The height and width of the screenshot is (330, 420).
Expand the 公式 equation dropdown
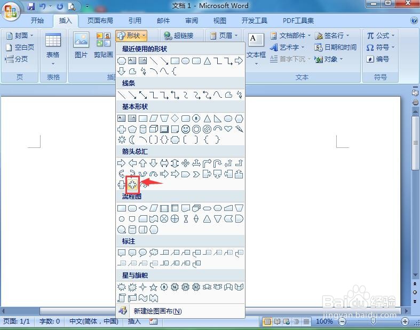[381, 35]
